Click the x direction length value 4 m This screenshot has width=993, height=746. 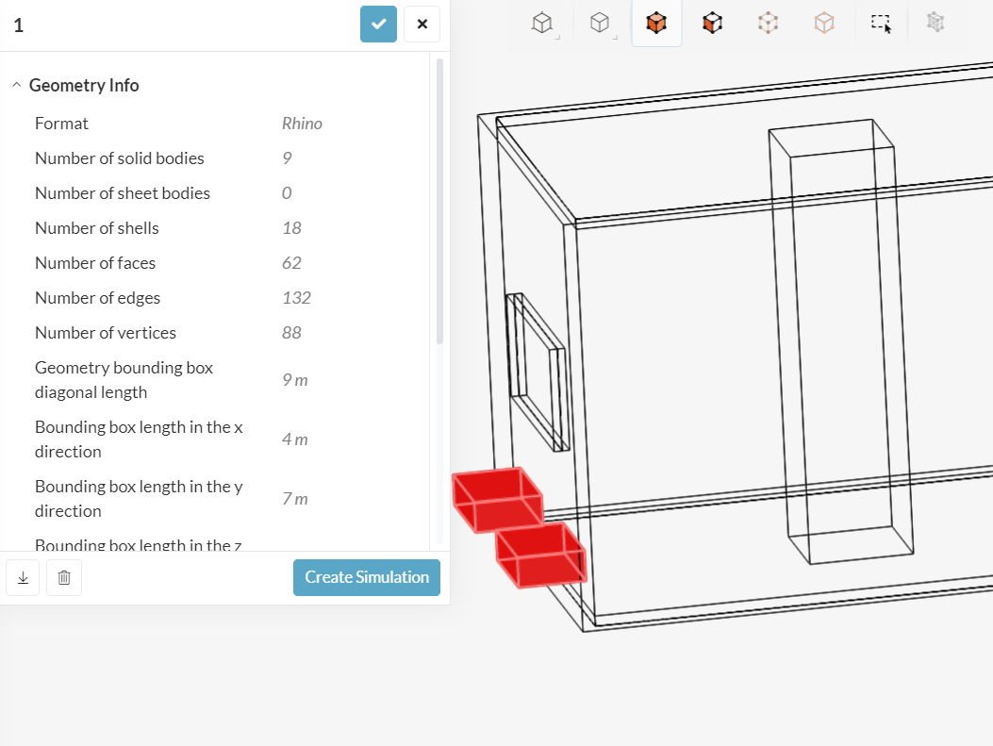tap(295, 439)
